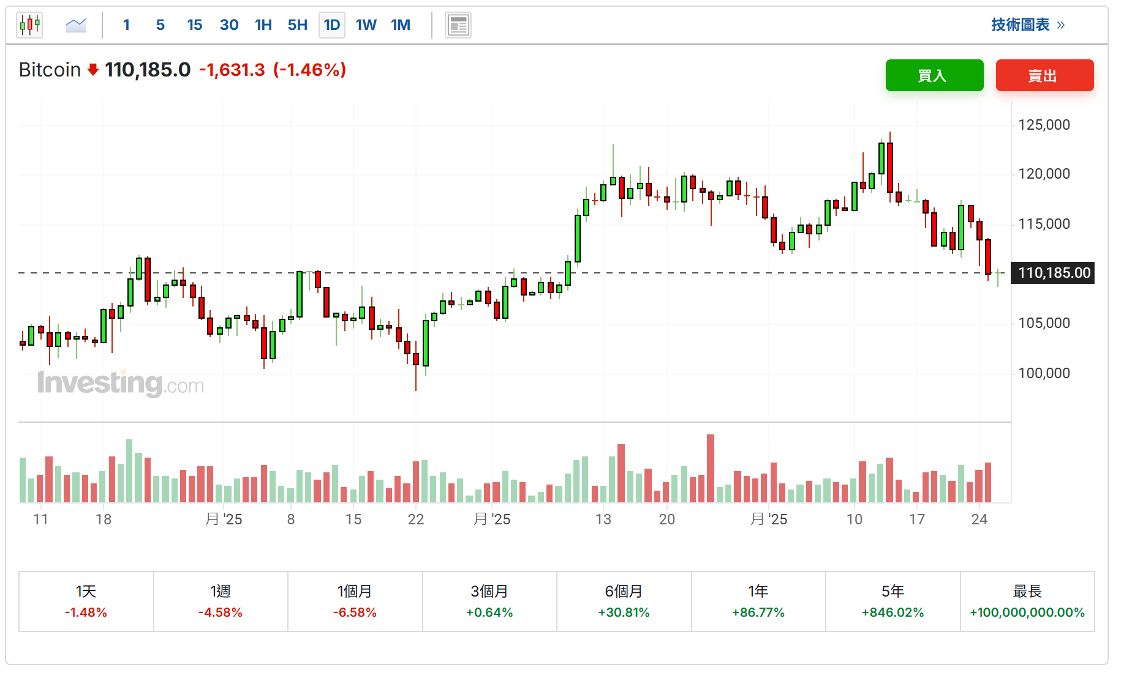Switch to the 30 minute interval
1121x673 pixels.
(229, 25)
